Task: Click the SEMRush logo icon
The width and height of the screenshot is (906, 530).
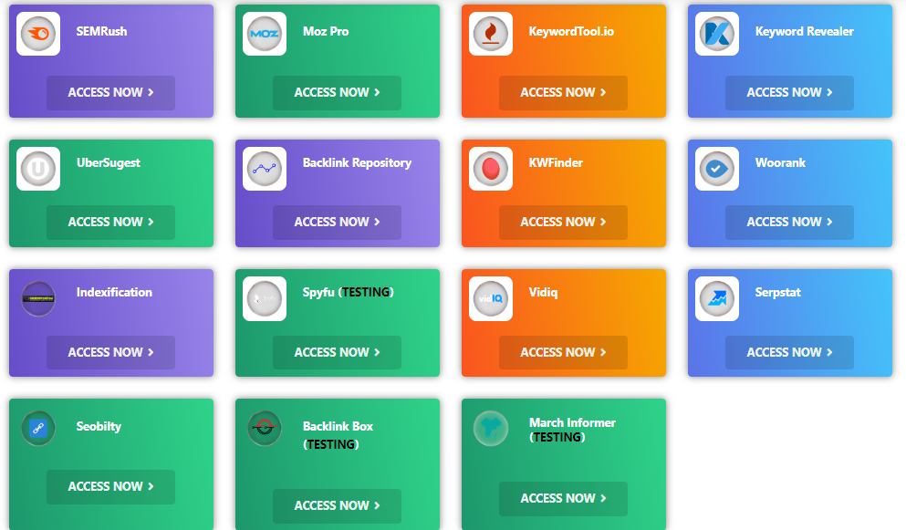Action: coord(38,34)
